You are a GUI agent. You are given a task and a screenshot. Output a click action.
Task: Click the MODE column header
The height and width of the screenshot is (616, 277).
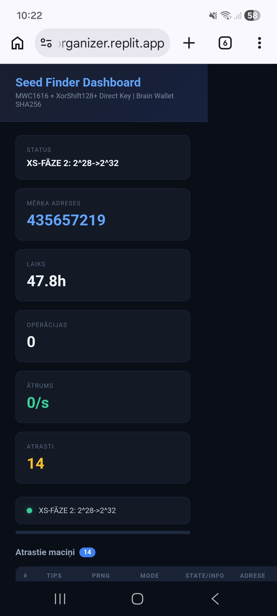click(x=150, y=576)
